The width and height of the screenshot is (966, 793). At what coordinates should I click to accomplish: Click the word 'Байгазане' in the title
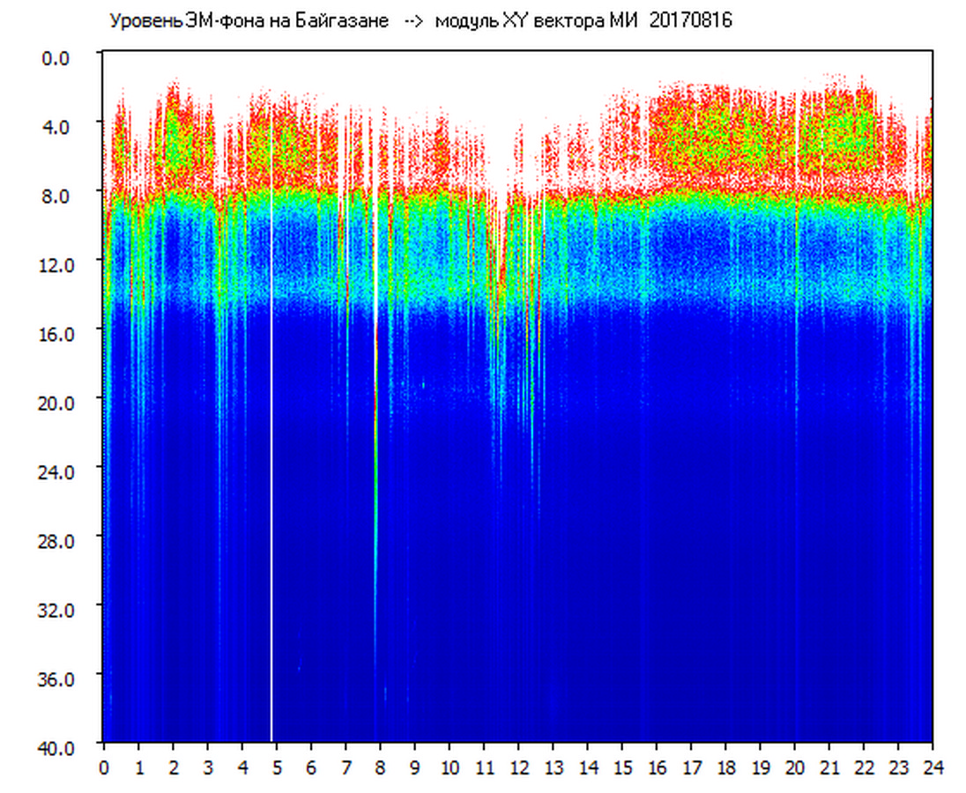coord(345,20)
